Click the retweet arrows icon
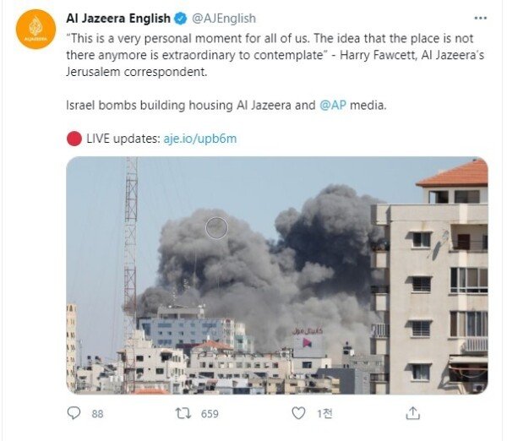This screenshot has width=507, height=441. [x=183, y=413]
